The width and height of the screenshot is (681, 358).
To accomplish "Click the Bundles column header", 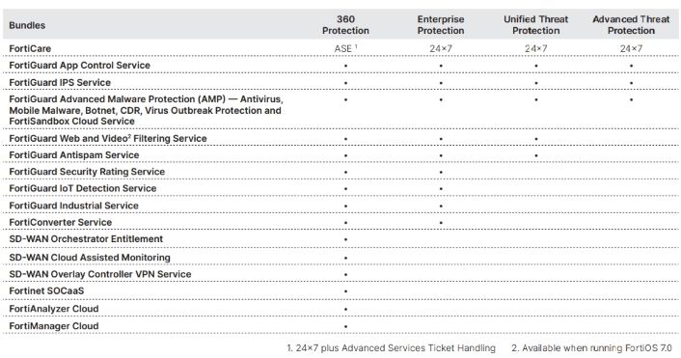I will click(27, 25).
